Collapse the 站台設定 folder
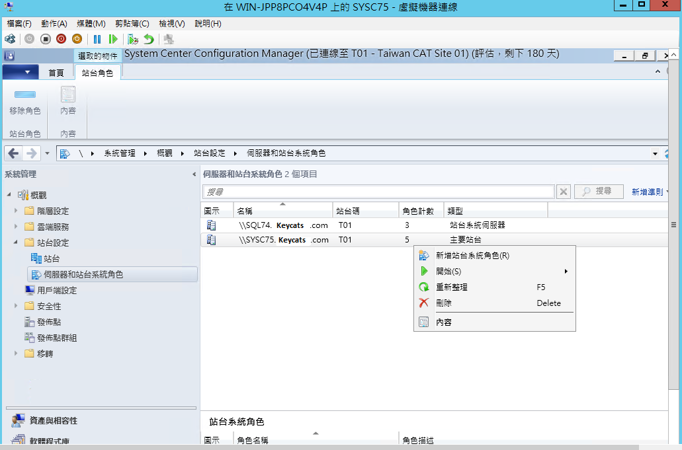Screen dimensions: 682x450 [x=16, y=242]
